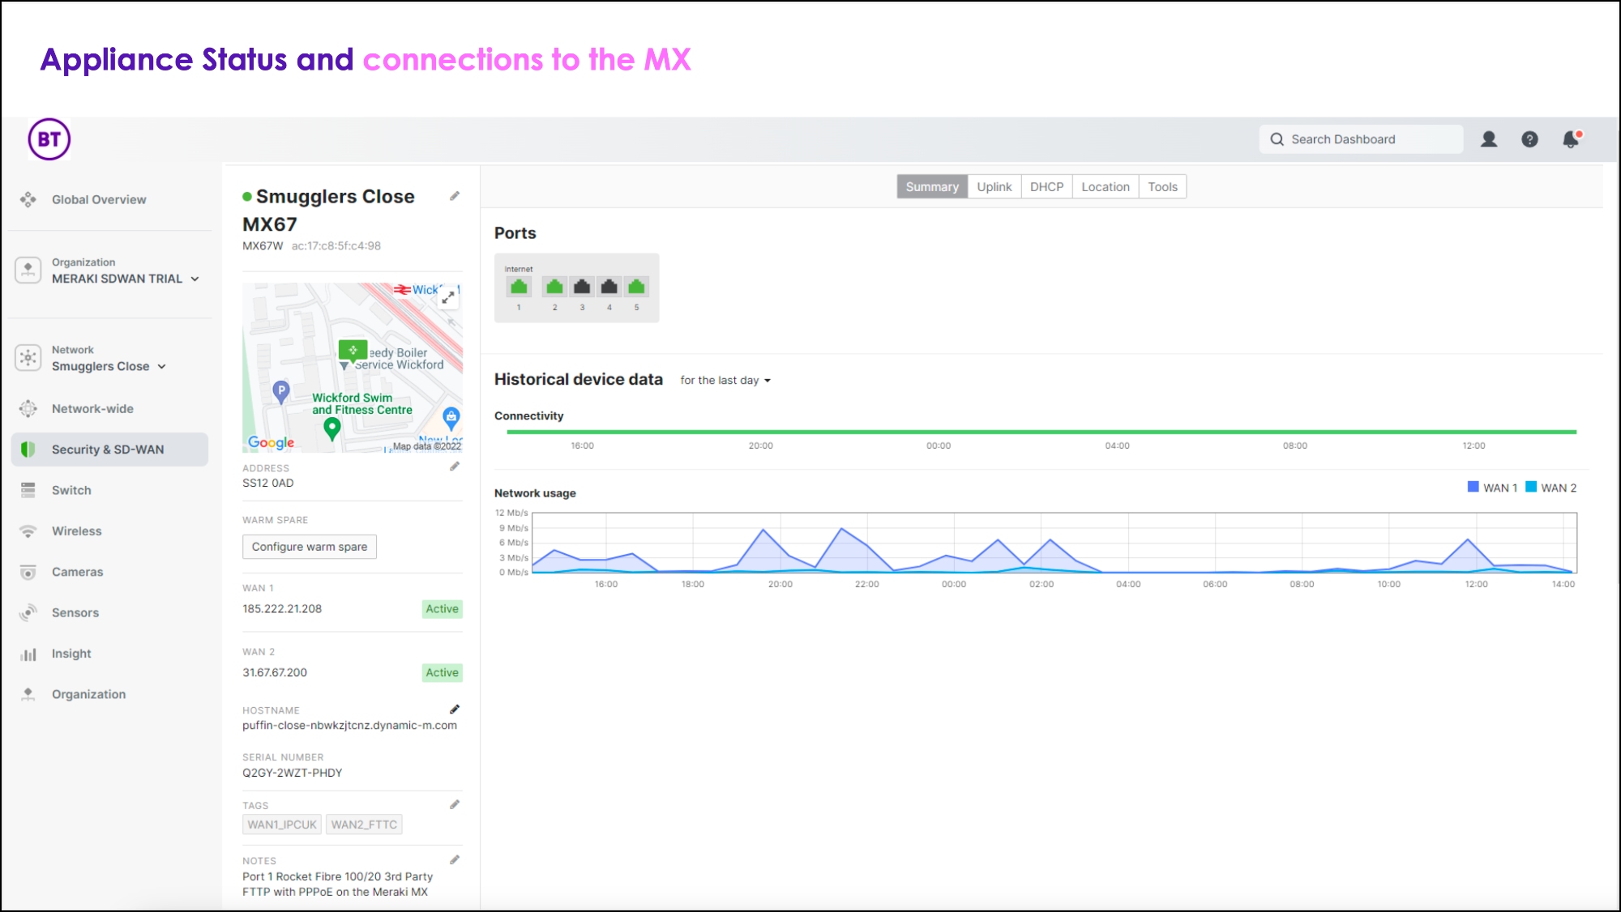Expand the Smugglers Close network dropdown
Screen dimensions: 1621x912
pyautogui.click(x=165, y=366)
